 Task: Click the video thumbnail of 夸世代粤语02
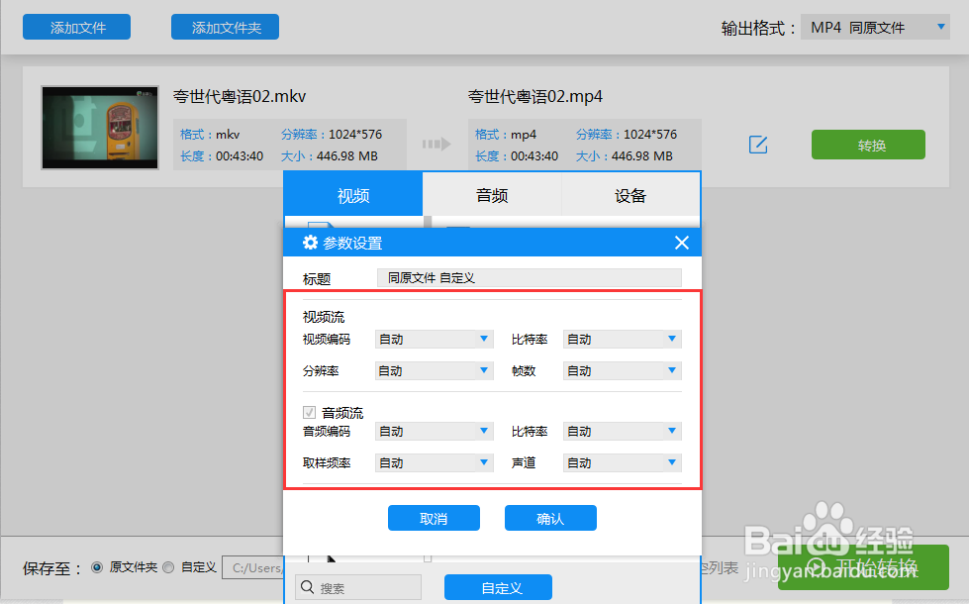pos(99,127)
